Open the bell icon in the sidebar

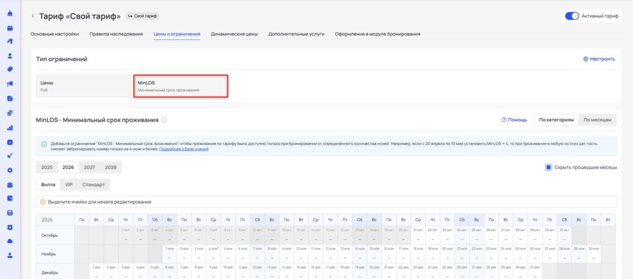pos(10,13)
